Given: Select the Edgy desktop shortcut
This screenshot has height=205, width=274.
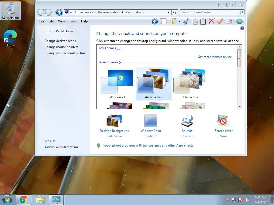Looking at the screenshot, I should 10,38.
